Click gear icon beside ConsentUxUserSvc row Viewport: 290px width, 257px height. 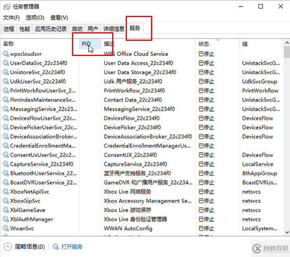tap(6, 155)
